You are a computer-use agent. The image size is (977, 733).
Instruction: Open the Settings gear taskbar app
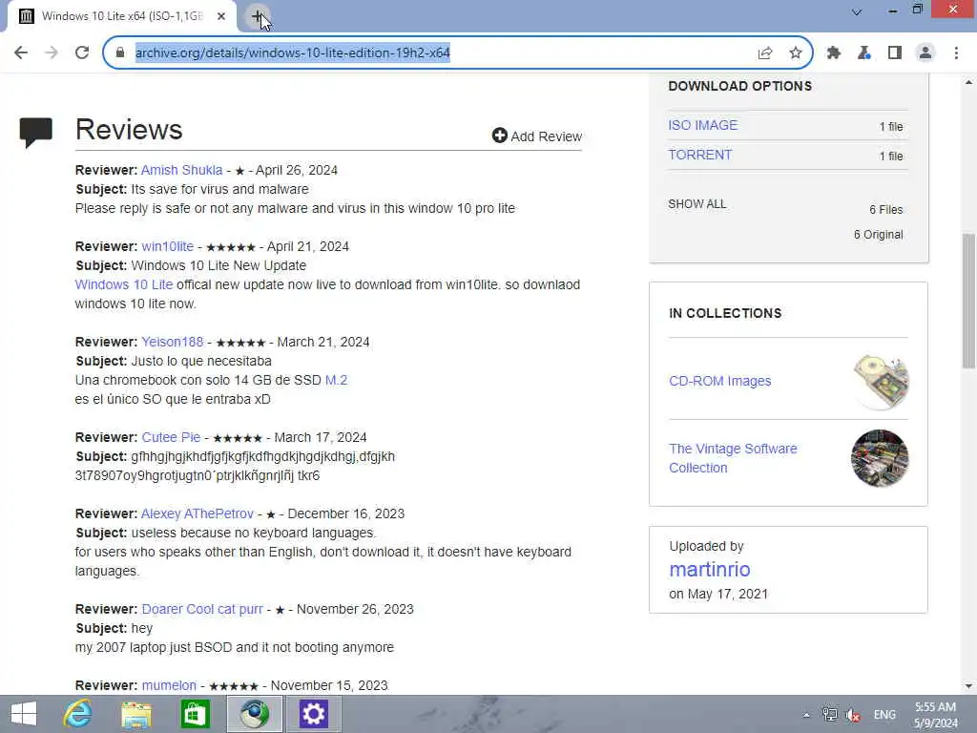point(313,714)
